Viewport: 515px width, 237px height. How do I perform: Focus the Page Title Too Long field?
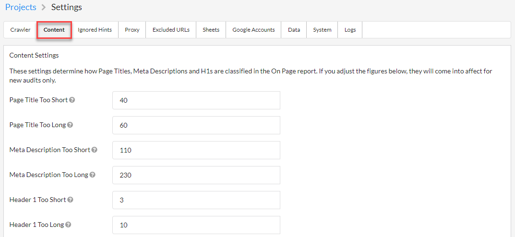pyautogui.click(x=196, y=125)
